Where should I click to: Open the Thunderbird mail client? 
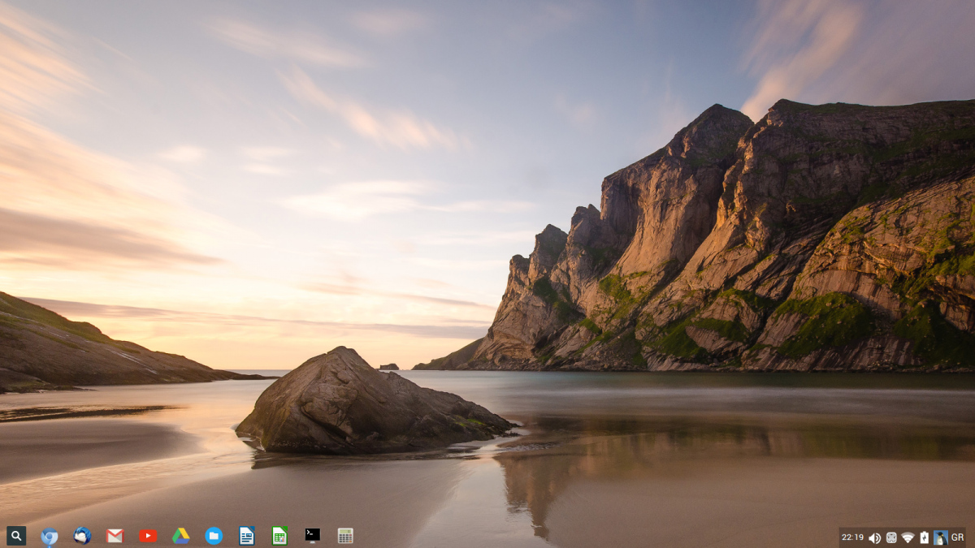(82, 536)
